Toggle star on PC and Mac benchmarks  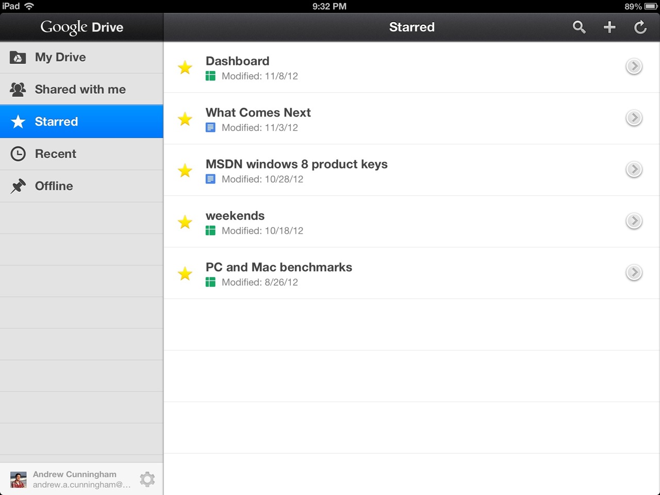click(185, 273)
